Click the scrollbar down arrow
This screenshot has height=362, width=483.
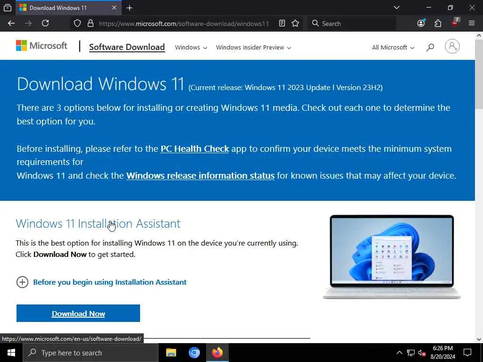point(479,339)
